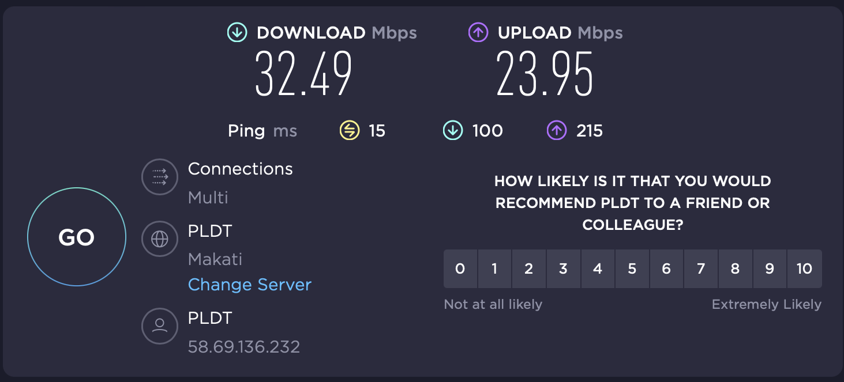
Task: Click the user profile ISP icon
Action: [160, 326]
